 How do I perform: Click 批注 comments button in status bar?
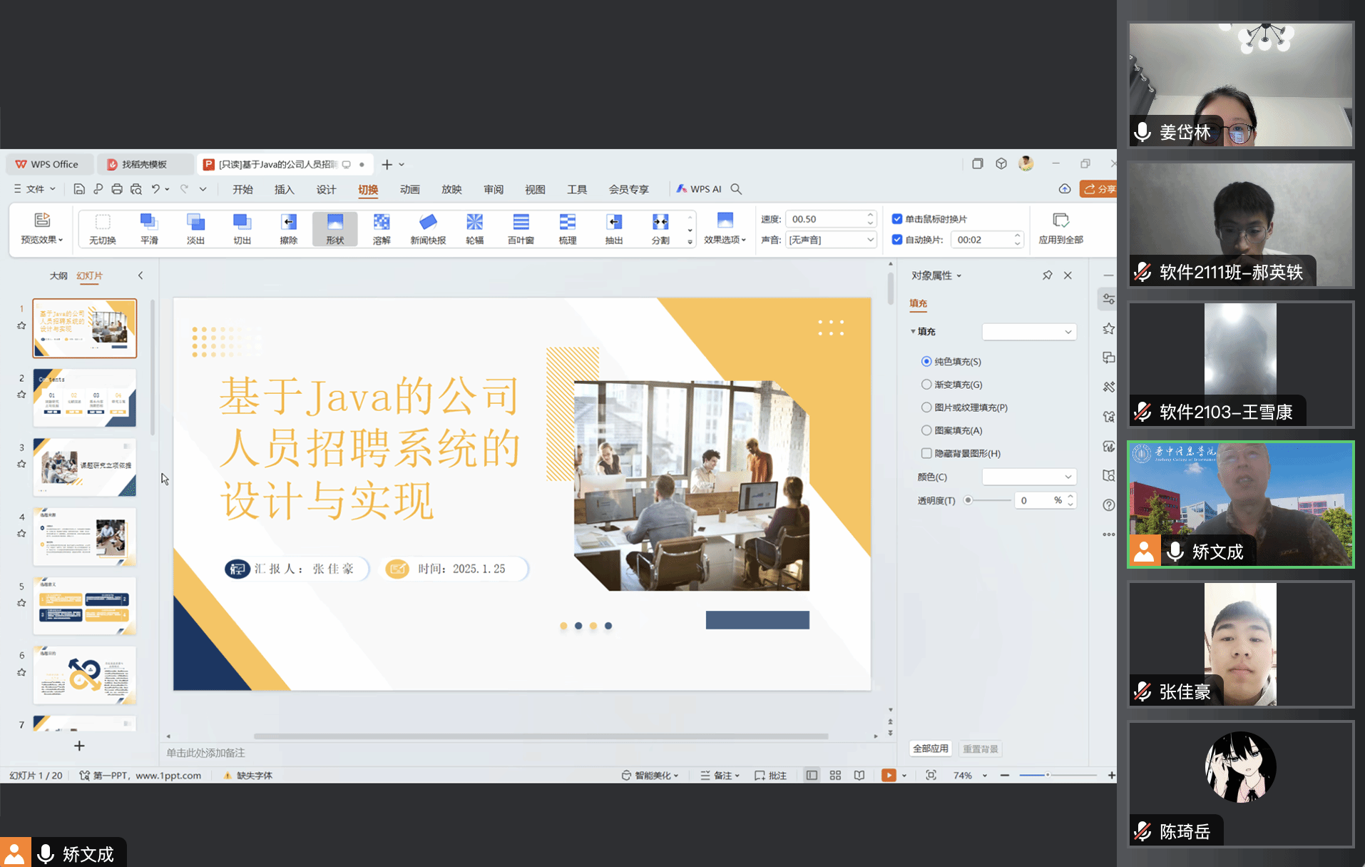click(x=770, y=776)
